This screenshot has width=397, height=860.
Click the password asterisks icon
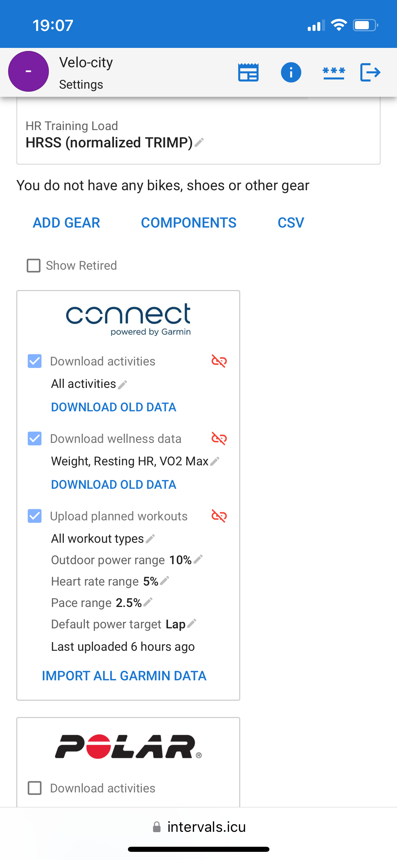pyautogui.click(x=334, y=73)
